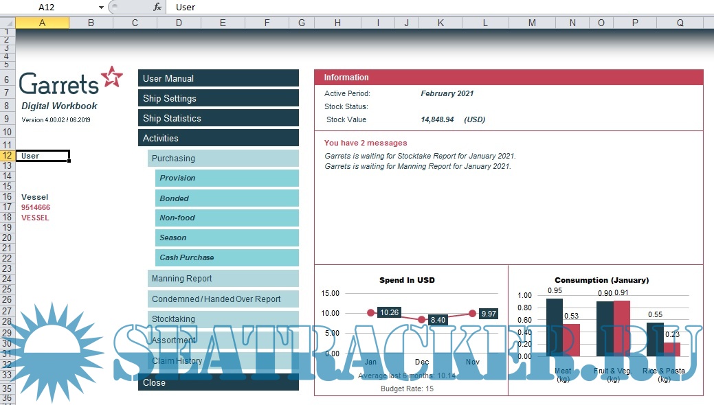Click the 10.26 data point in Spend chart
Viewport: 714px width, 405px height.
click(372, 312)
